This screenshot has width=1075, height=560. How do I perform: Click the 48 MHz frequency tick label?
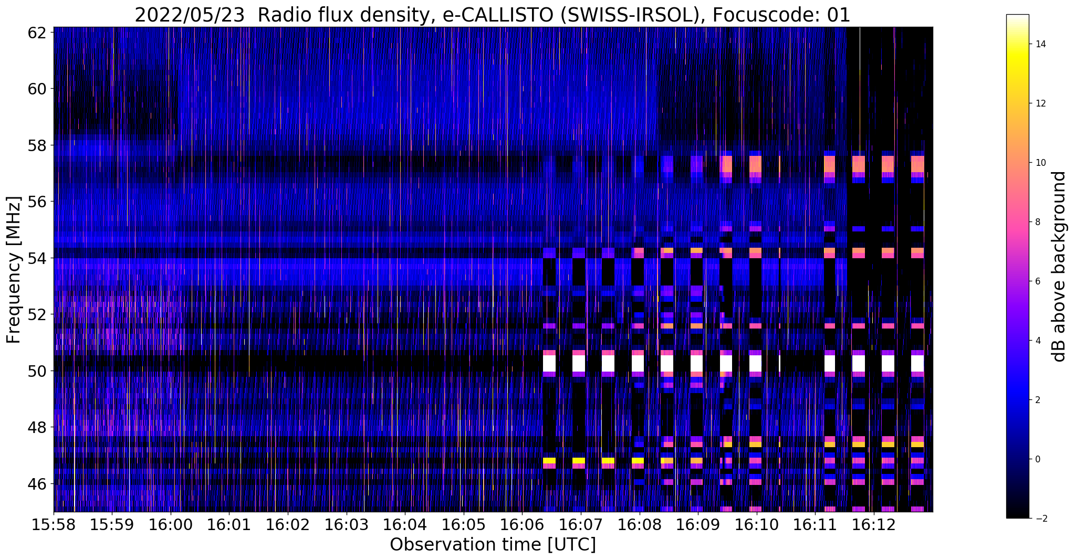pyautogui.click(x=37, y=427)
